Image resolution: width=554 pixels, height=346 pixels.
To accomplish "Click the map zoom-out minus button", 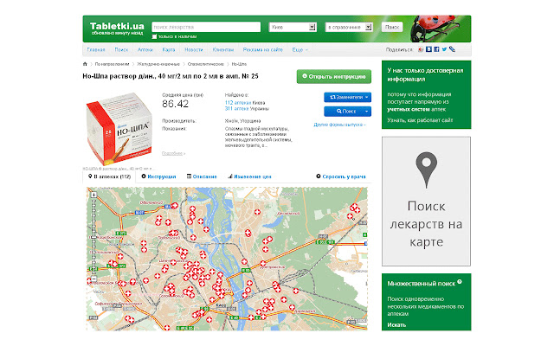I will pyautogui.click(x=93, y=279).
